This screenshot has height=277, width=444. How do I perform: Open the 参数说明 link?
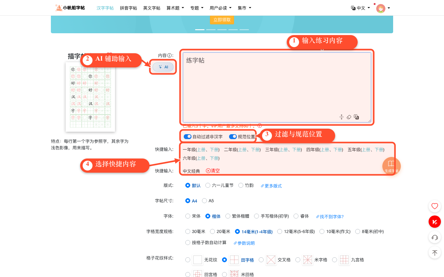[x=244, y=243]
